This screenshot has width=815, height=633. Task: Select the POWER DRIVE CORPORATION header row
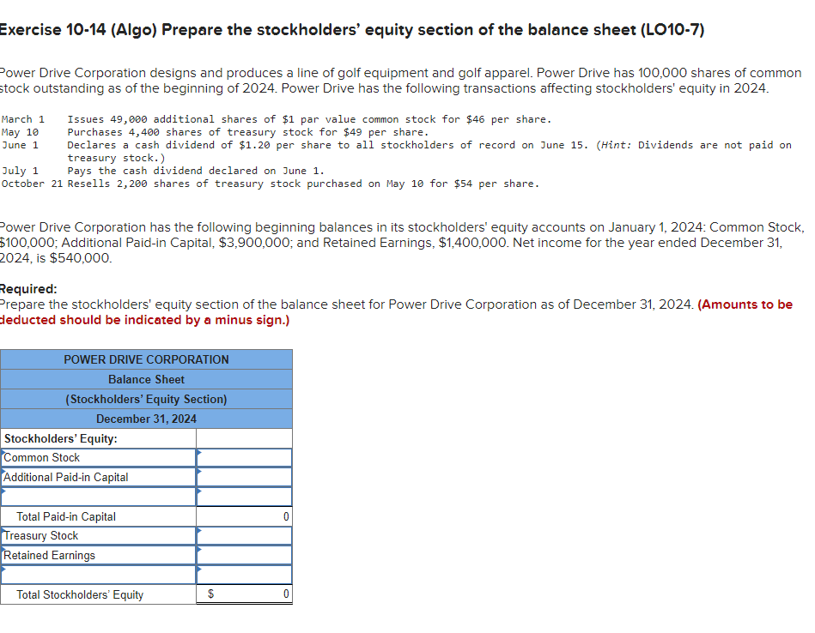point(146,359)
